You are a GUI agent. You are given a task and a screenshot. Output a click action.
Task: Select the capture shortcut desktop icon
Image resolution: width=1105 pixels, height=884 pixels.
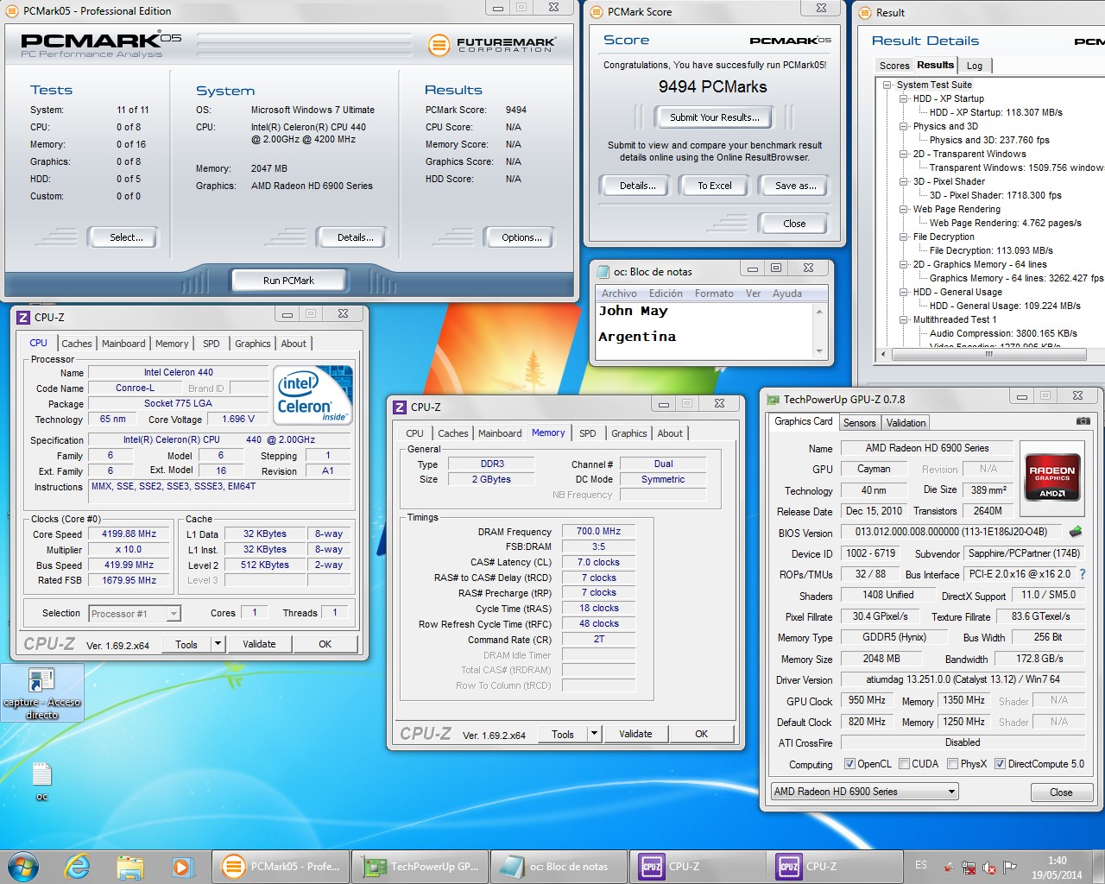click(42, 693)
